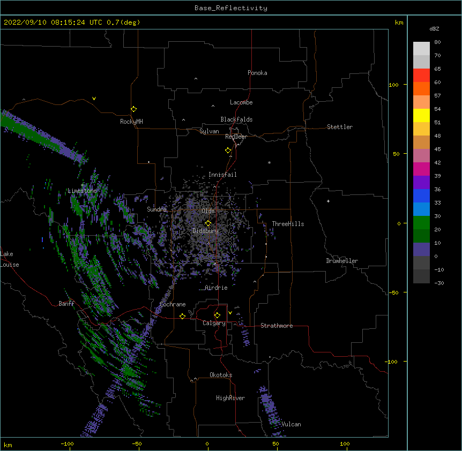Click the Lake Louise label
The width and height of the screenshot is (462, 451).
[10, 259]
